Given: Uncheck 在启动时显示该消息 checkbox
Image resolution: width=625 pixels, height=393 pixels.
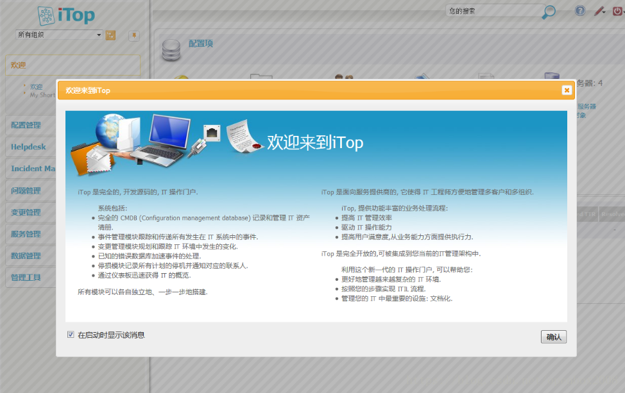Looking at the screenshot, I should coord(71,335).
